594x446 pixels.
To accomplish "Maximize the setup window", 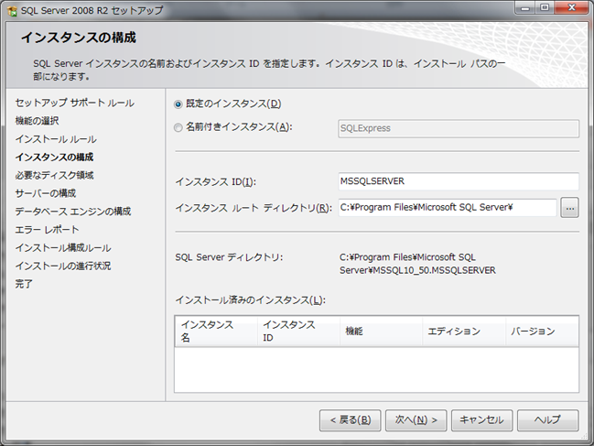I will click(545, 8).
